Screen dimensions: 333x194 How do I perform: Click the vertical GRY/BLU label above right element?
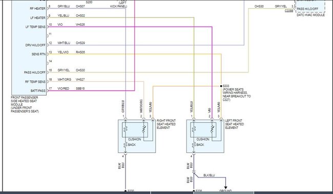coord(123,106)
